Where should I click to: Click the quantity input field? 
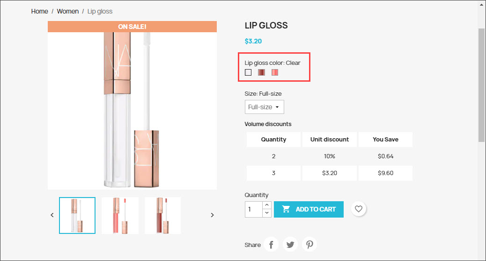tap(253, 209)
